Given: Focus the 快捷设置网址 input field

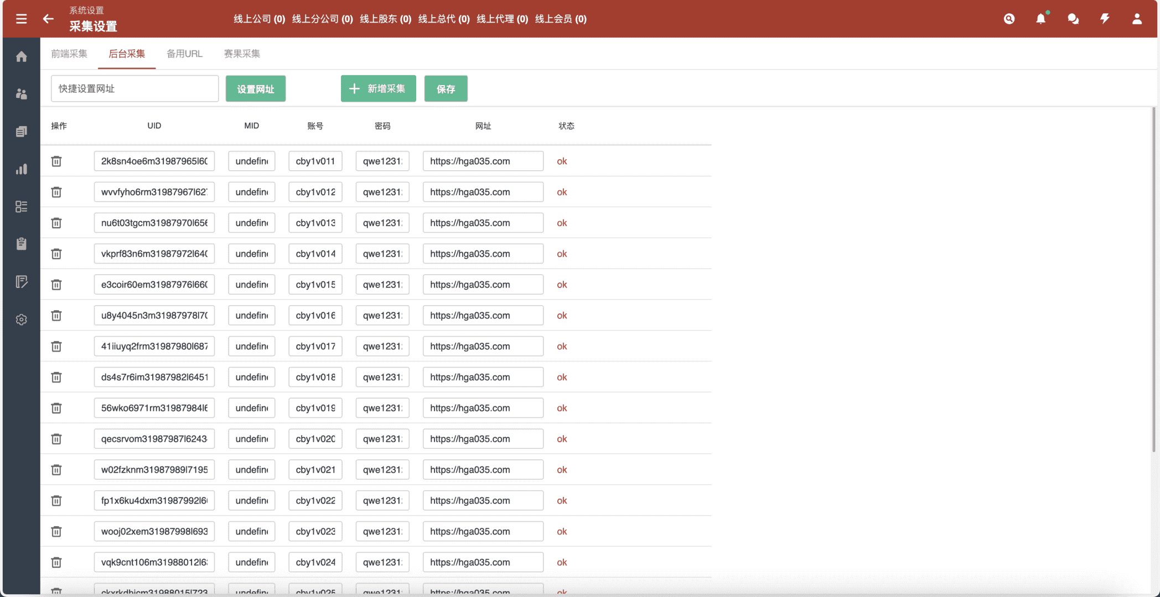Looking at the screenshot, I should (134, 89).
